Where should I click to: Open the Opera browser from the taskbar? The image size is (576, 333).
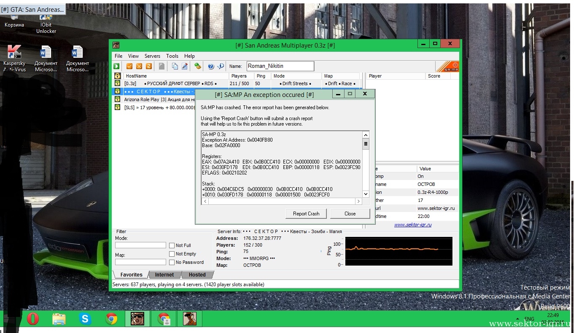(32, 319)
